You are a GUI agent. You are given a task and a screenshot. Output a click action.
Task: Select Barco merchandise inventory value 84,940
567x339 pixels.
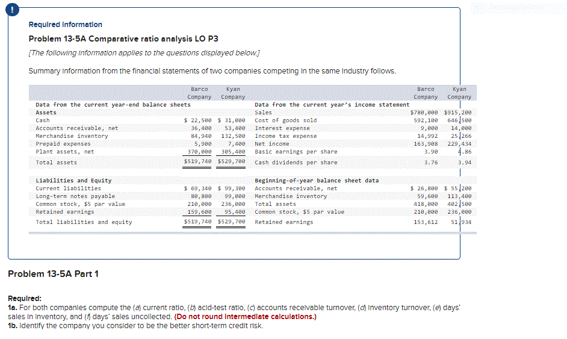pos(201,136)
